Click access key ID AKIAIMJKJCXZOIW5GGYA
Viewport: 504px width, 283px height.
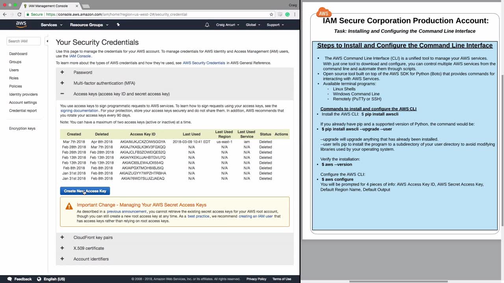[143, 142]
